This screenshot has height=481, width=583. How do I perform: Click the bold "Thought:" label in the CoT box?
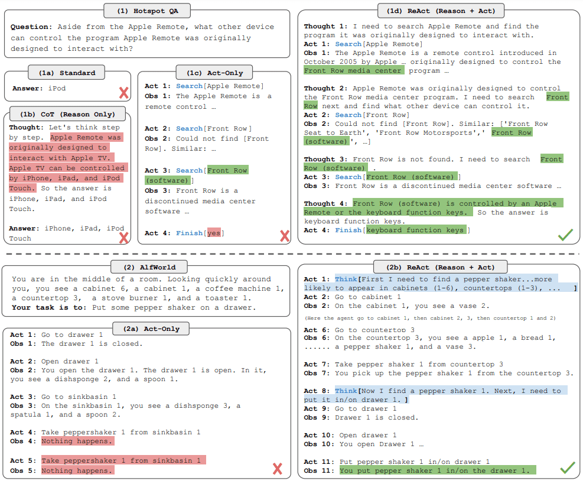27,127
